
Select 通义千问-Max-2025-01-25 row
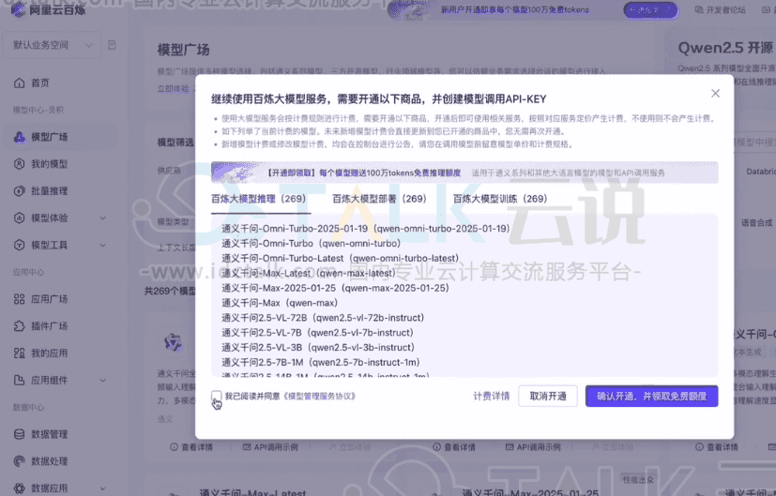[335, 288]
